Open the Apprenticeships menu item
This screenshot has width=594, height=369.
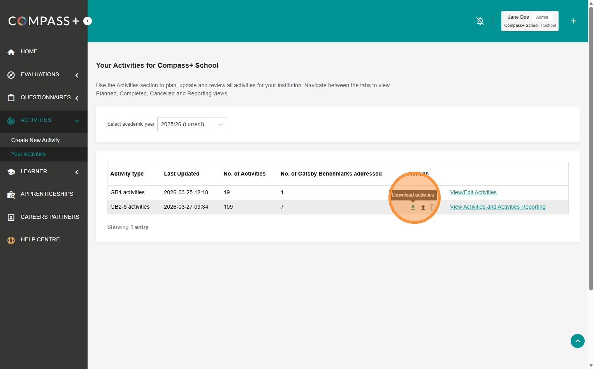[47, 194]
